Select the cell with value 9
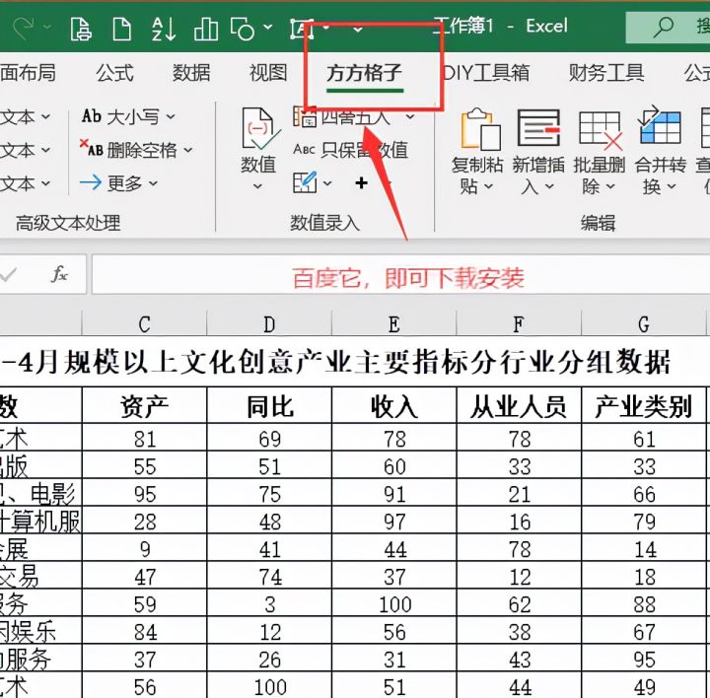The image size is (710, 698). [x=144, y=548]
